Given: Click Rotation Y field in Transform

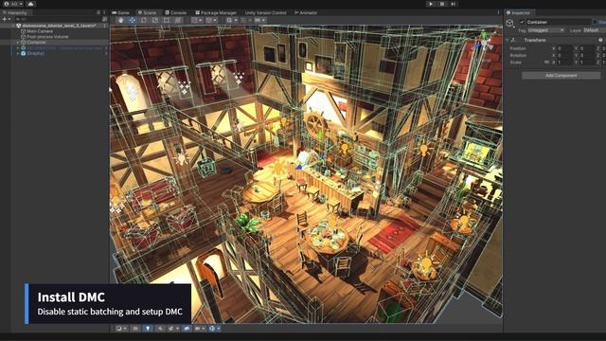Looking at the screenshot, I should pyautogui.click(x=587, y=55).
